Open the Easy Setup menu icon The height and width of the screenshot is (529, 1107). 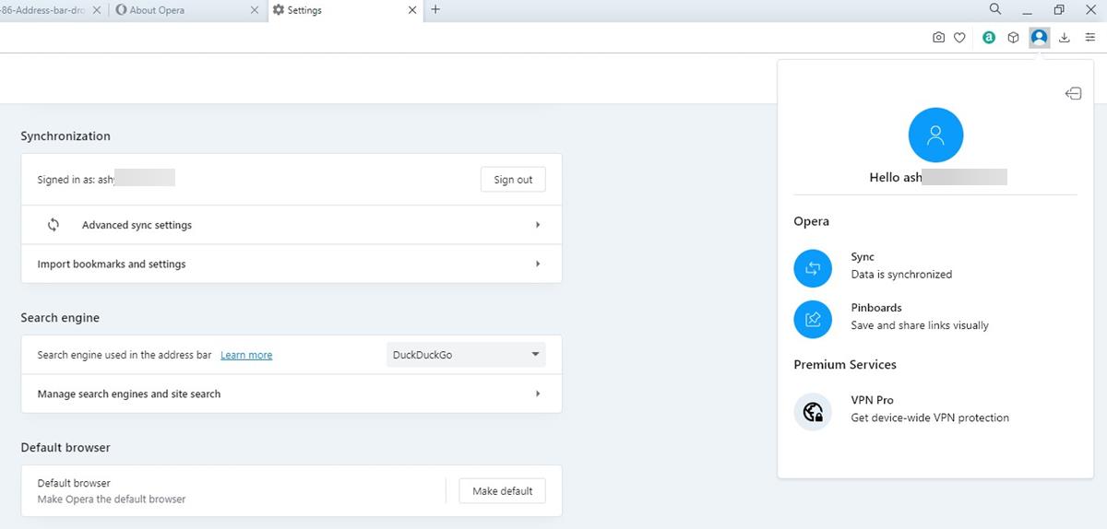[x=1089, y=38]
